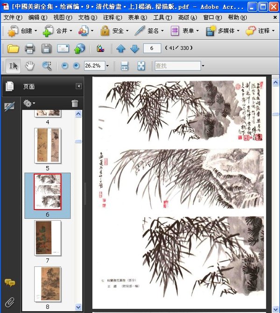Open the Help (帮助) menu
Viewport: 280px width, 313px height.
[x=238, y=18]
